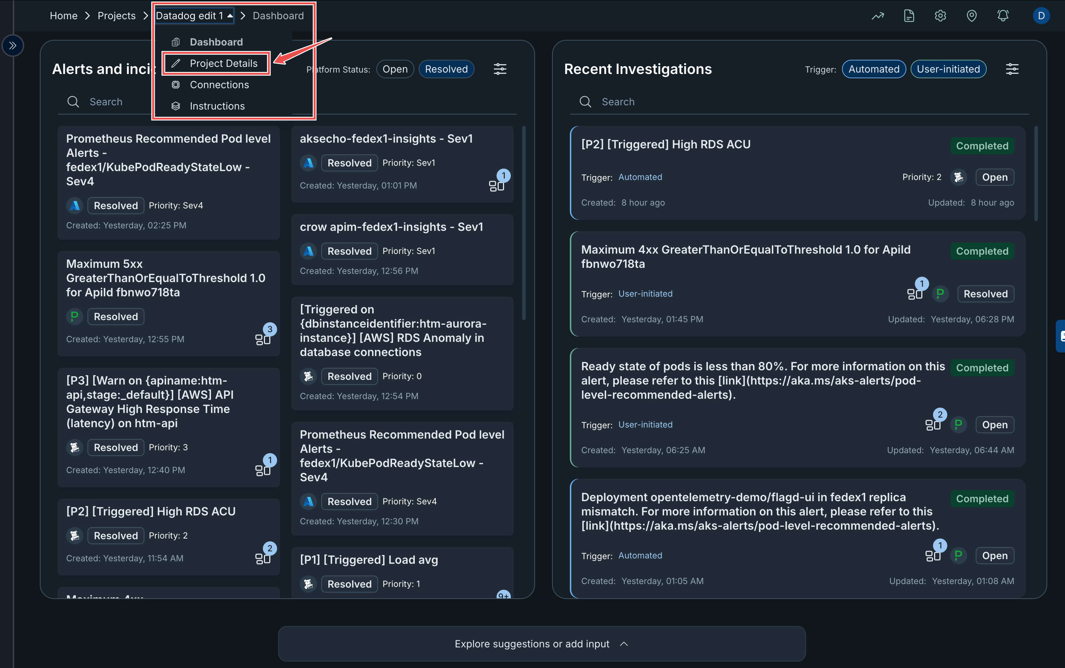Image resolution: width=1065 pixels, height=668 pixels.
Task: Select Connections from dropdown menu
Action: click(x=219, y=85)
